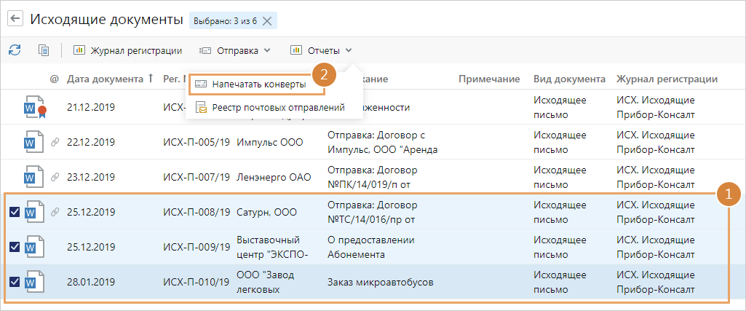Click the link icon in Ленэнерго ОАО row
Viewport: 746px width, 311px height.
(54, 177)
